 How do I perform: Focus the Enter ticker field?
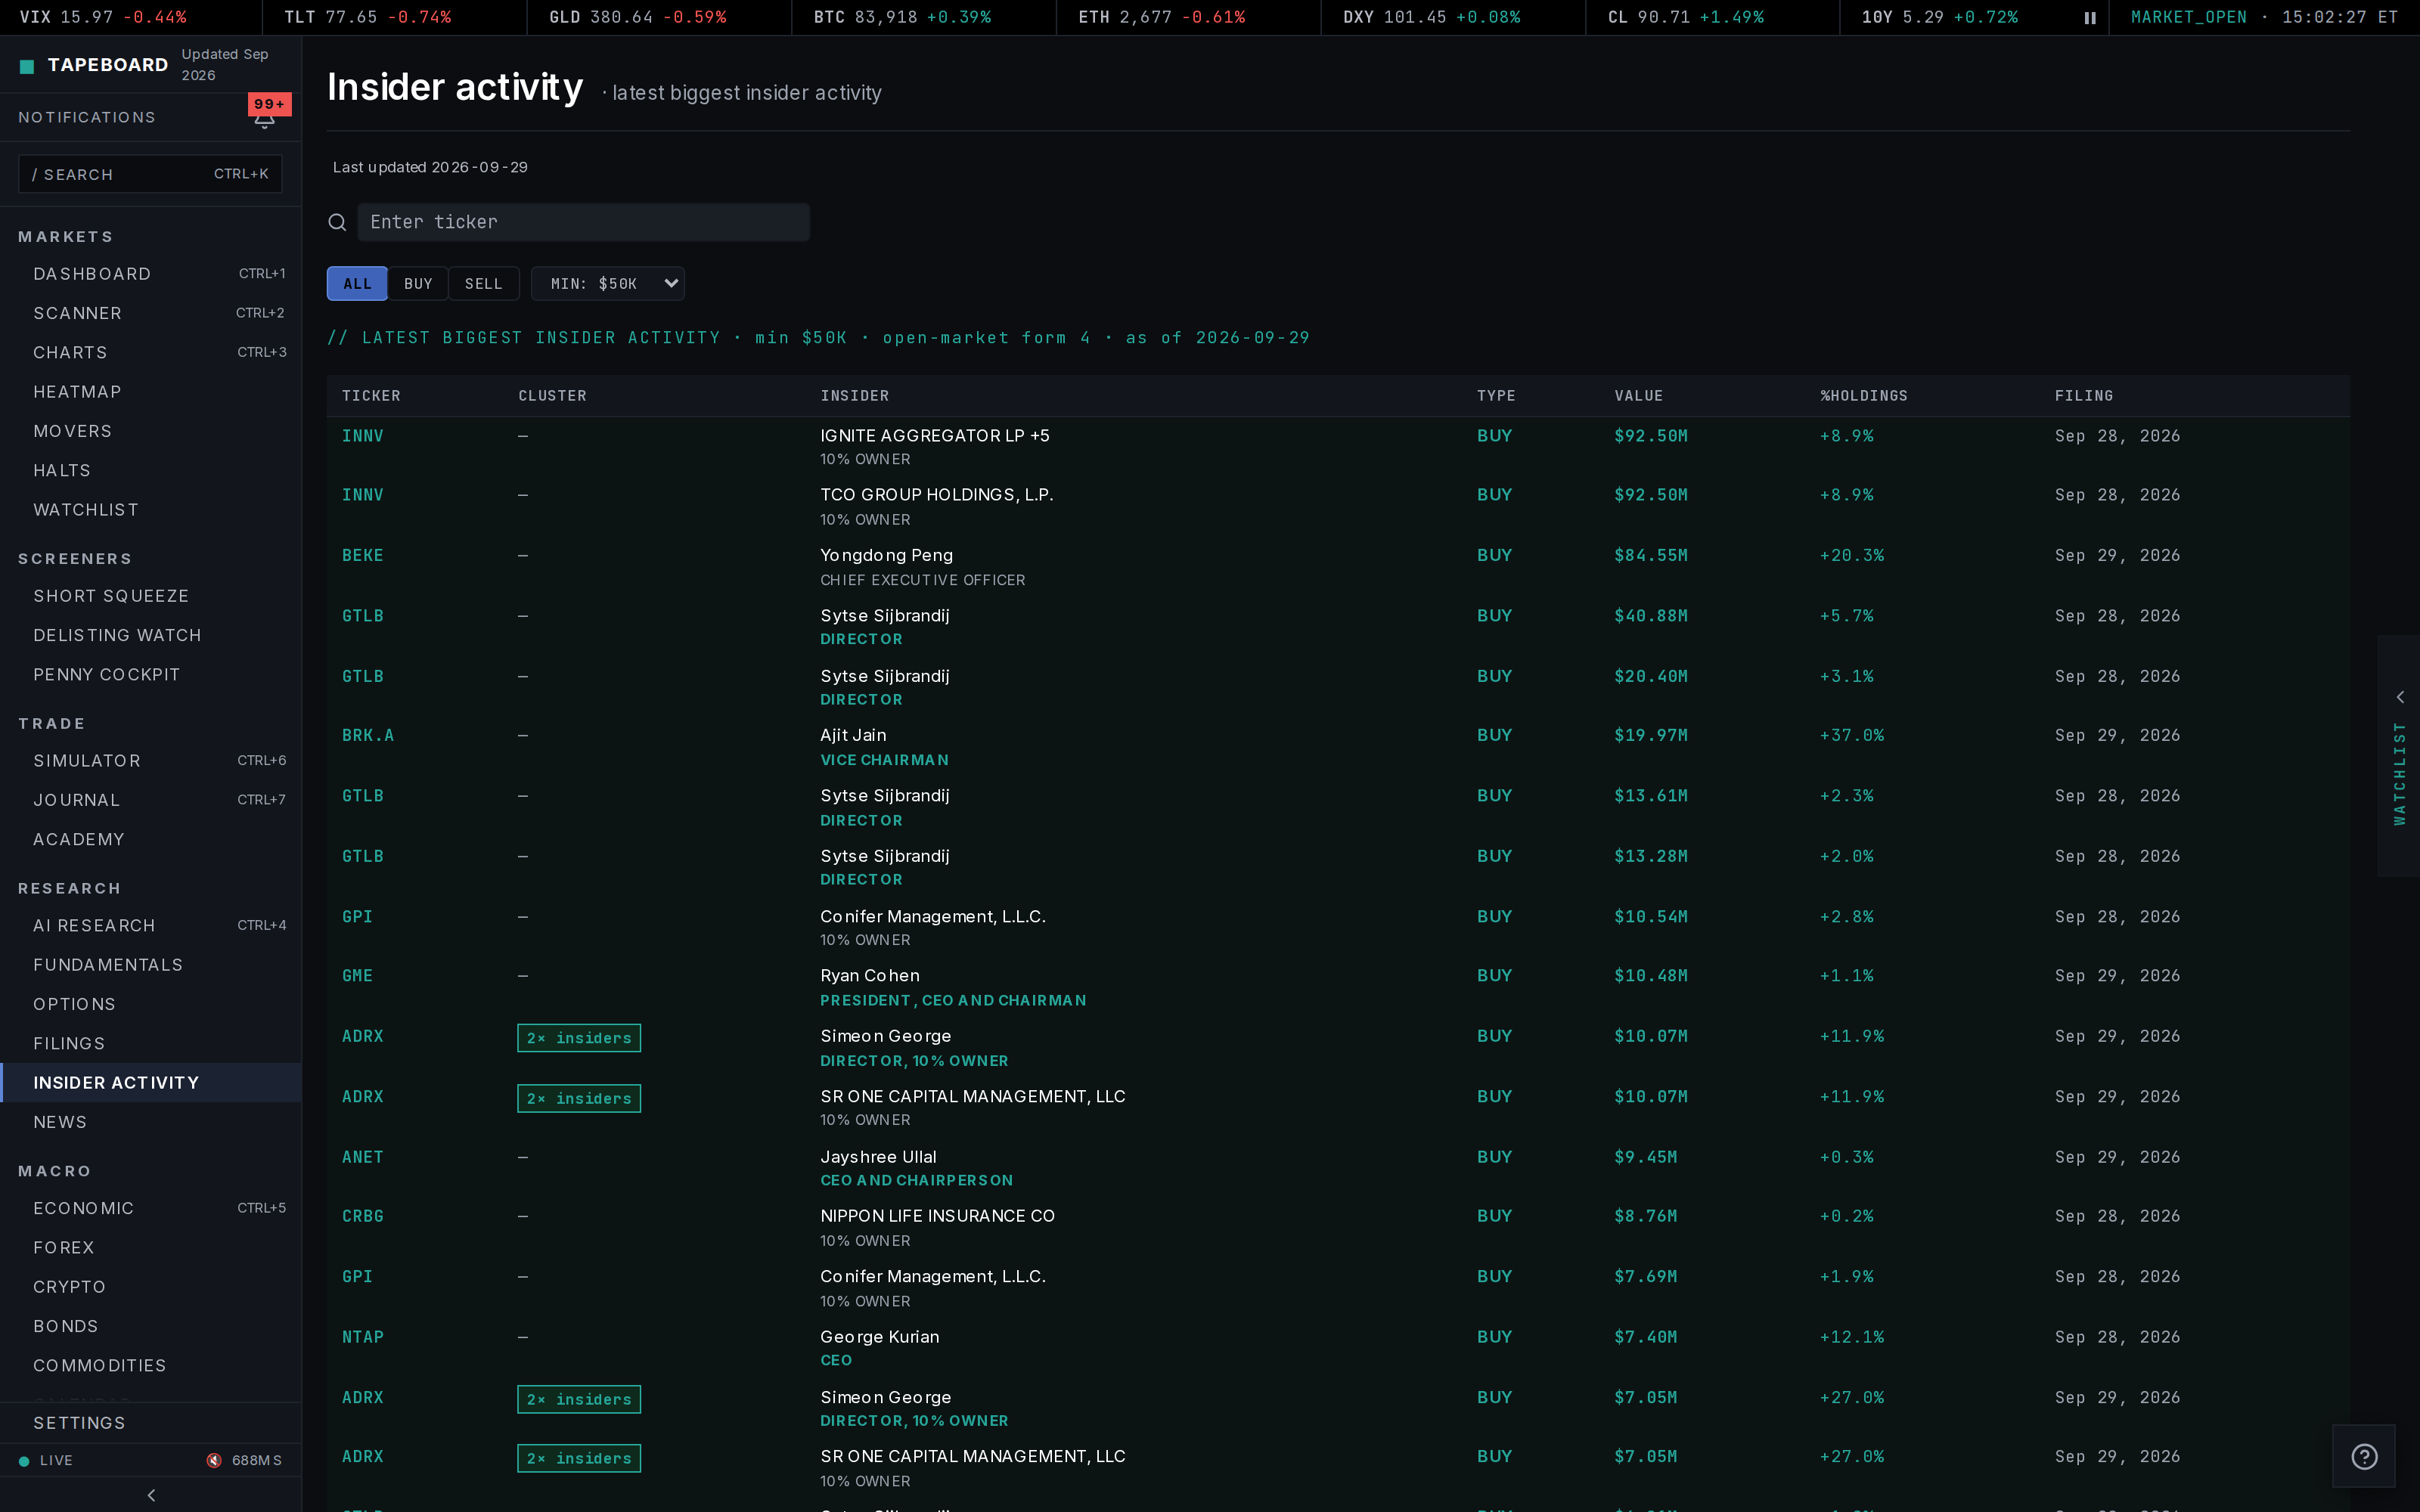tap(584, 222)
